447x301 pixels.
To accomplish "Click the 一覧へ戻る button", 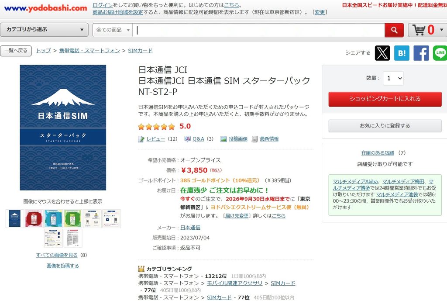I will click(x=16, y=51).
